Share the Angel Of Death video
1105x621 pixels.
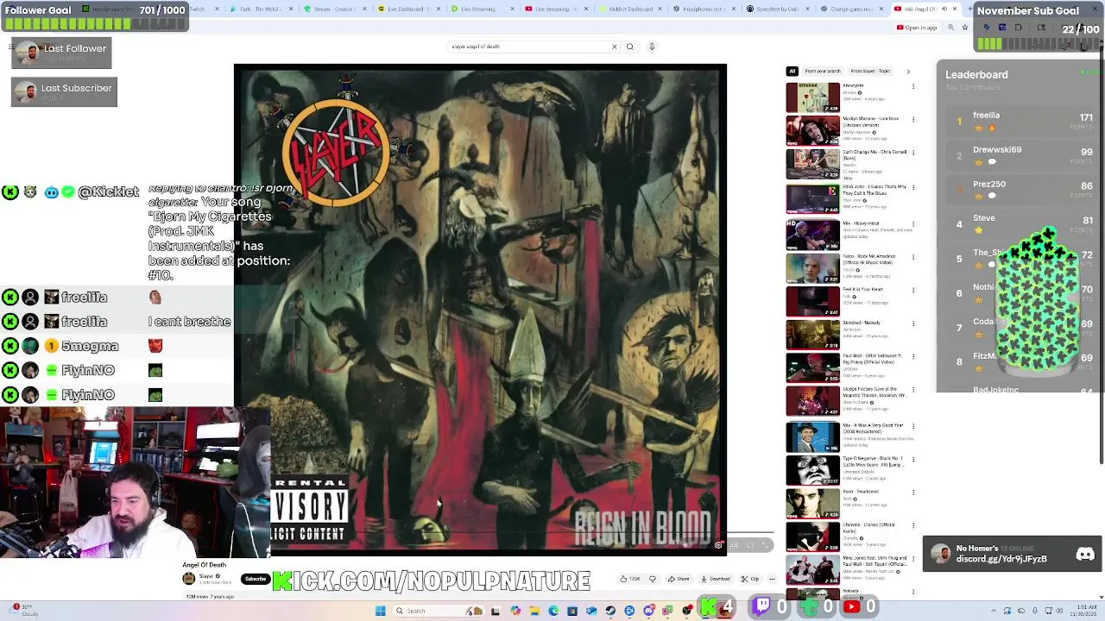coord(680,579)
